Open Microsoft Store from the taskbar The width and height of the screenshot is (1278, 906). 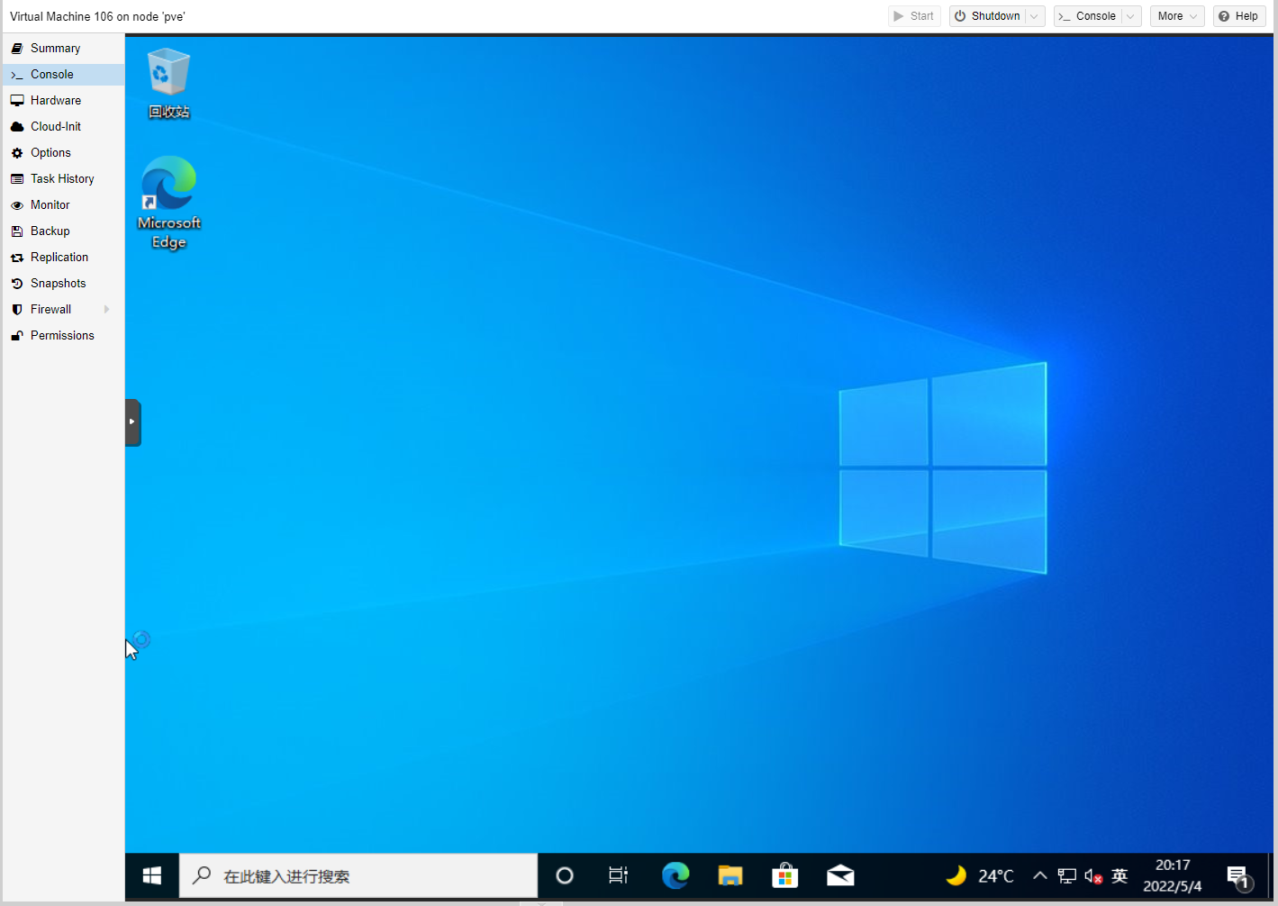click(x=784, y=875)
